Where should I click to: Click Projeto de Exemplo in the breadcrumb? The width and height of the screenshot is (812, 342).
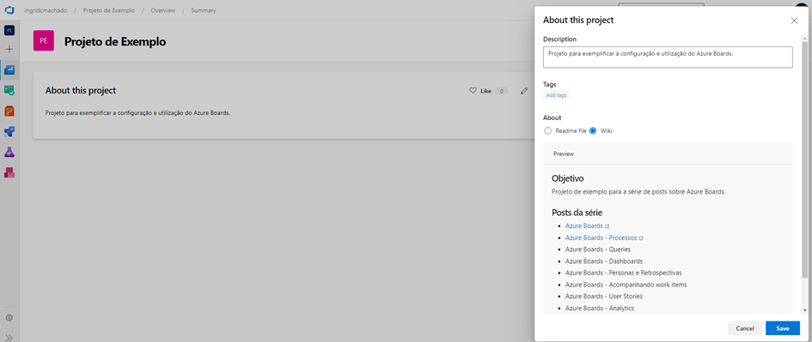(109, 10)
